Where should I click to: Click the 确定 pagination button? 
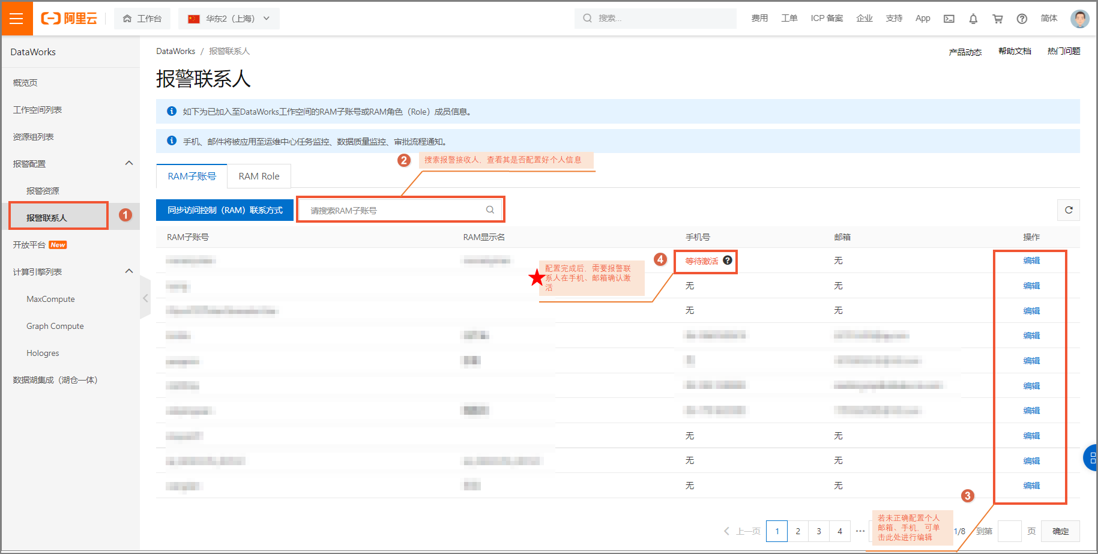1060,531
